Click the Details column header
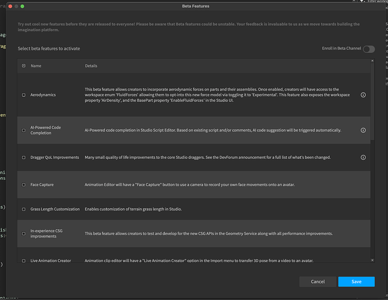This screenshot has width=388, height=300. [91, 66]
